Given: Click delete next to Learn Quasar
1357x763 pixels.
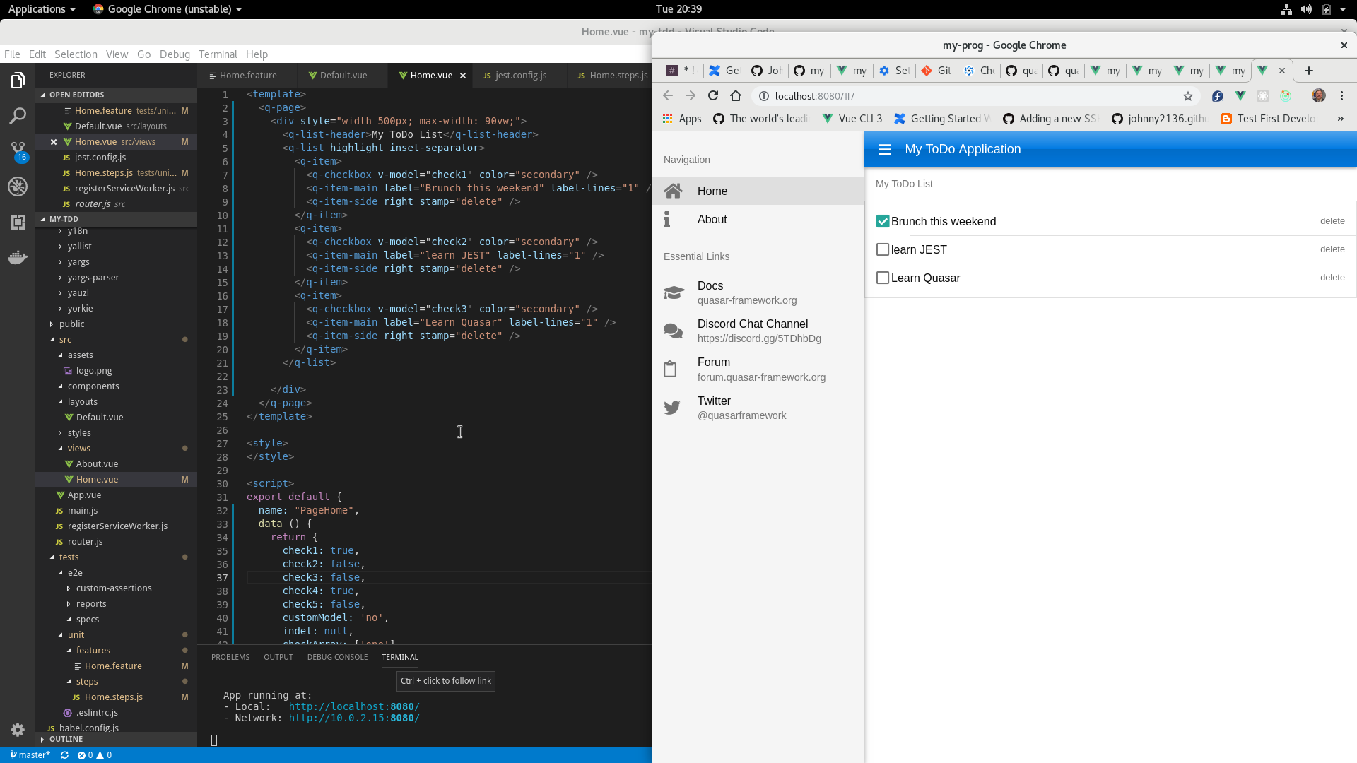Looking at the screenshot, I should pos(1332,278).
